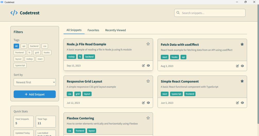Select the hooks tag filter

coord(47,53)
